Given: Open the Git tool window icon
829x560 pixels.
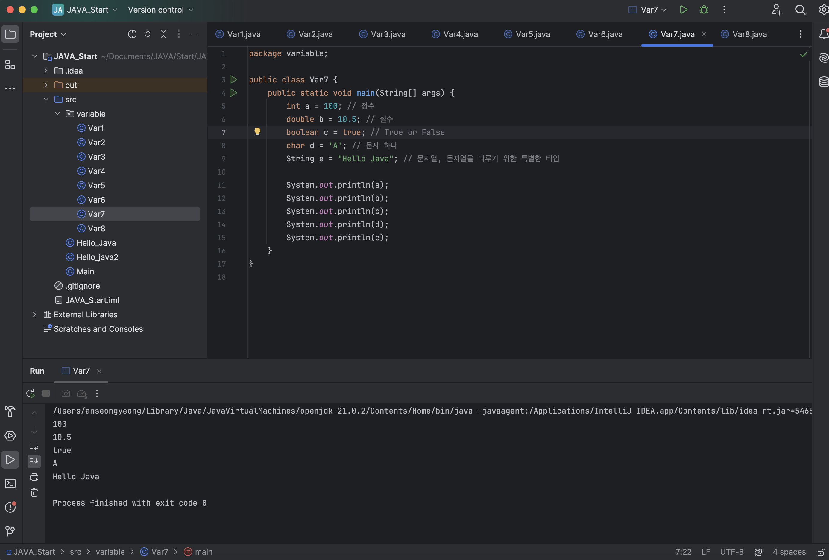Looking at the screenshot, I should 10,531.
